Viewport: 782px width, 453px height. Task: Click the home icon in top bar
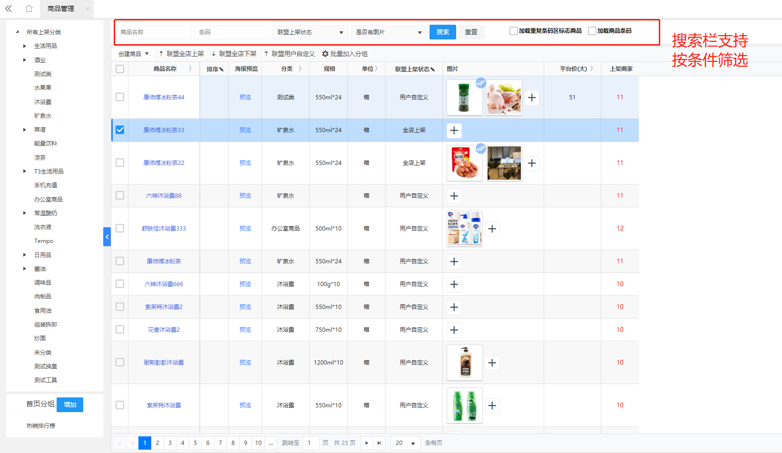29,9
